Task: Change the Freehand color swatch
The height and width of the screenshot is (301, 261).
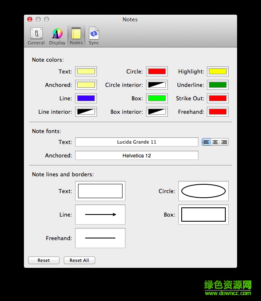Action: point(218,112)
